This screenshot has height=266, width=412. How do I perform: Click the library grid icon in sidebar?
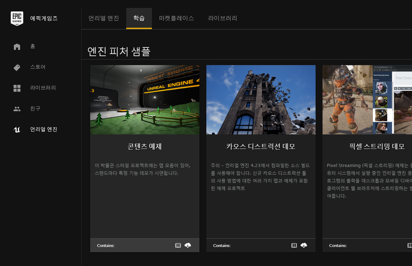pyautogui.click(x=17, y=88)
